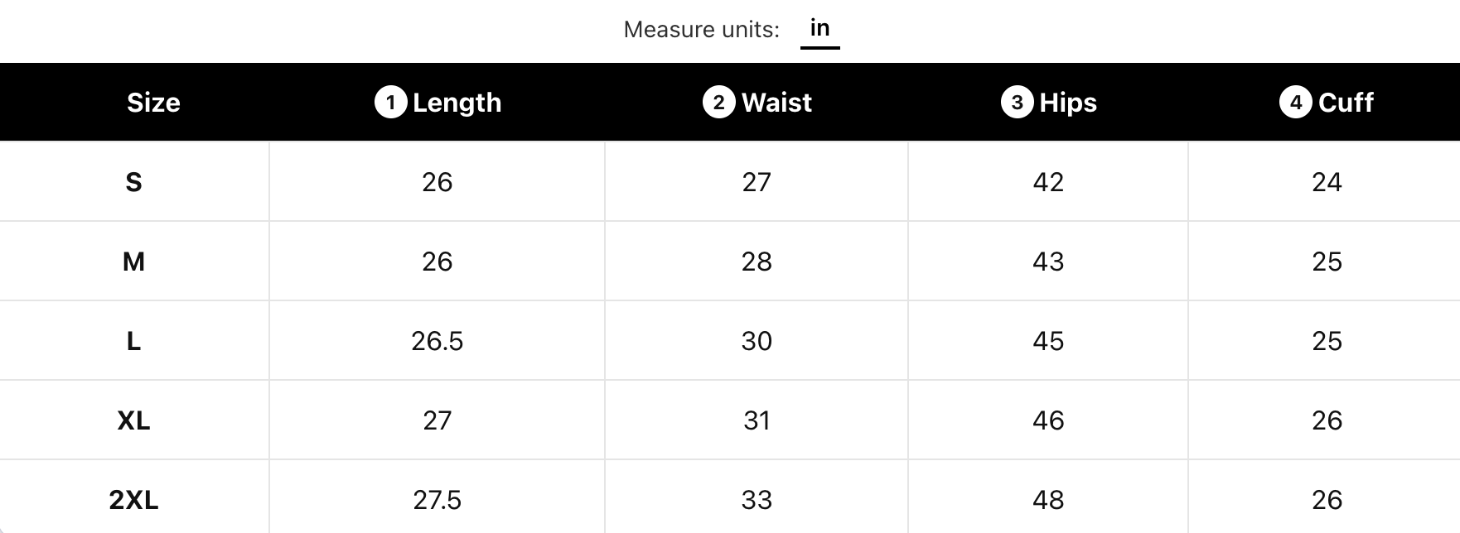
Task: Select the 2XL size row label
Action: (133, 500)
